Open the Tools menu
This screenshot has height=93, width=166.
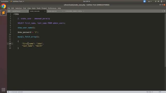click(39, 8)
